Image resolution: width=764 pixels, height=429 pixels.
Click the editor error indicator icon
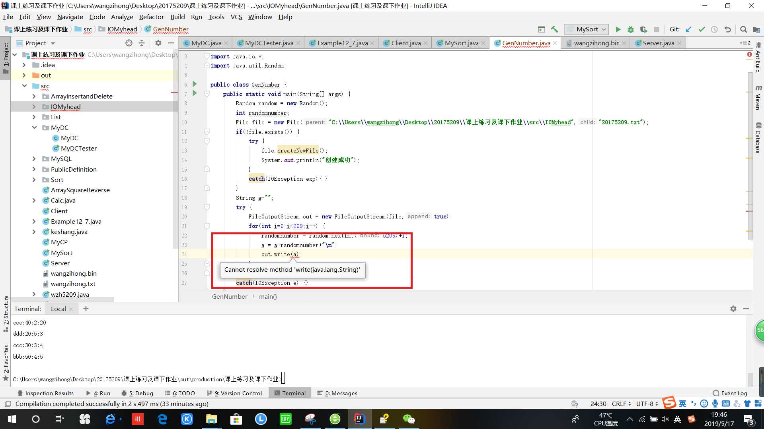pos(749,54)
